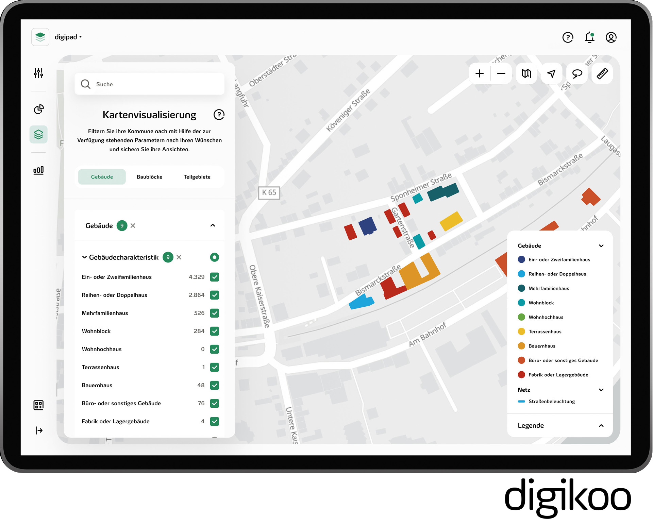Click the measure ruler tool on the map
The height and width of the screenshot is (527, 653).
coord(602,73)
